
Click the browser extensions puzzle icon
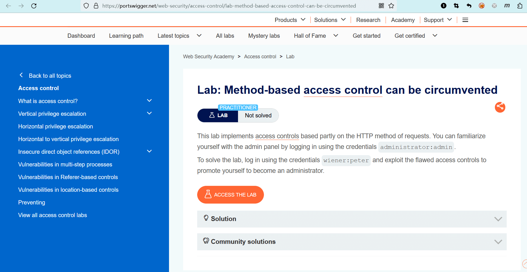(x=520, y=6)
